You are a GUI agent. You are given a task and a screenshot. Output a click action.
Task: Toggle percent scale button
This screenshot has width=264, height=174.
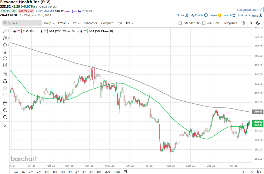click(251, 172)
